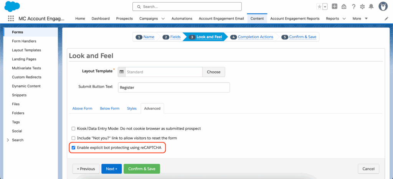The width and height of the screenshot is (393, 179).
Task: Switch to the Styles tab
Action: tap(132, 108)
